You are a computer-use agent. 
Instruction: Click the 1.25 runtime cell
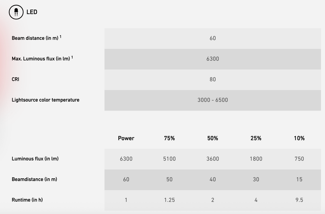click(169, 200)
